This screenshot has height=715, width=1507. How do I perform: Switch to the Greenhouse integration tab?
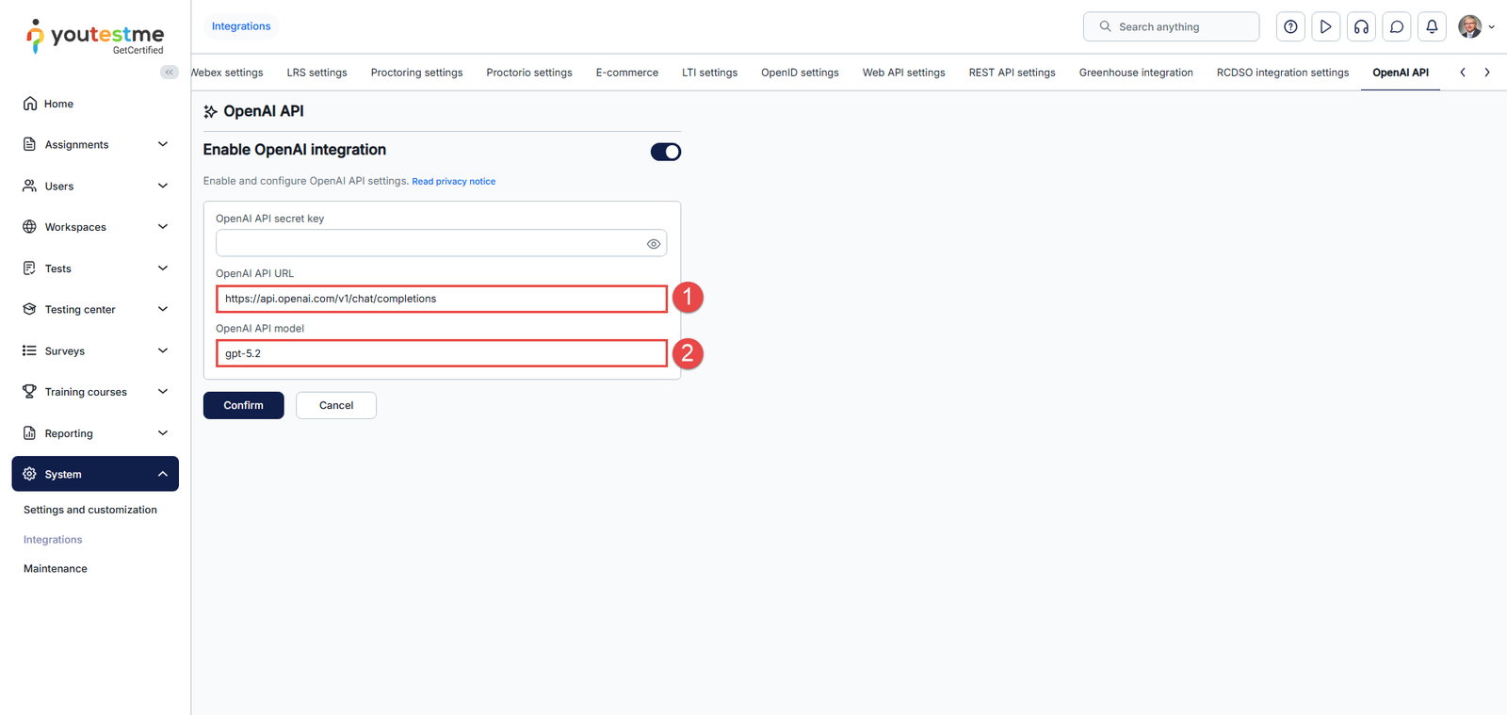pos(1135,73)
